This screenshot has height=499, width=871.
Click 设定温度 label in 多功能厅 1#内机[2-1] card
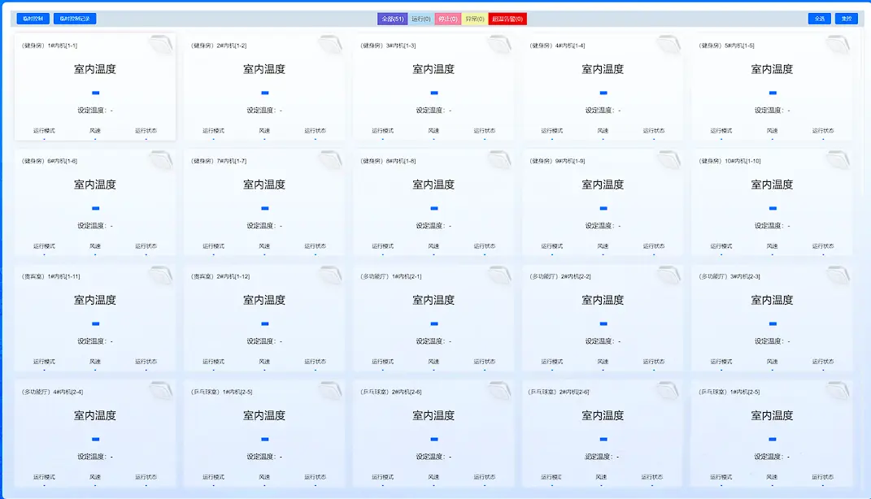pos(429,341)
